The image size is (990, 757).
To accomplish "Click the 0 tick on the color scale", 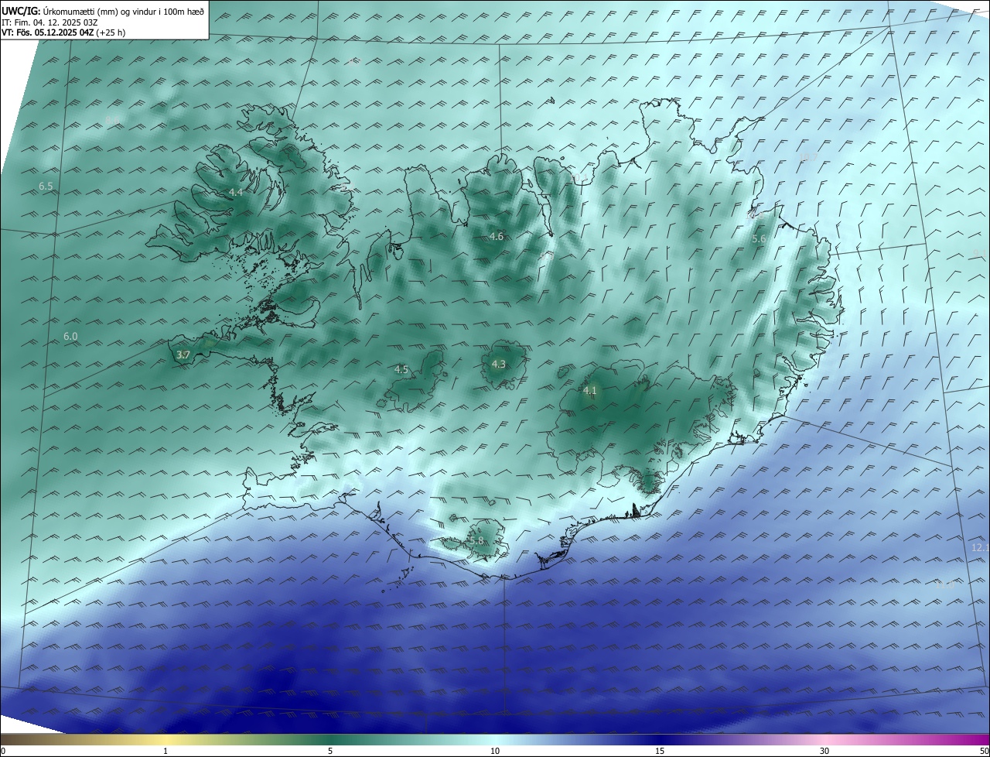I will pyautogui.click(x=3, y=751).
